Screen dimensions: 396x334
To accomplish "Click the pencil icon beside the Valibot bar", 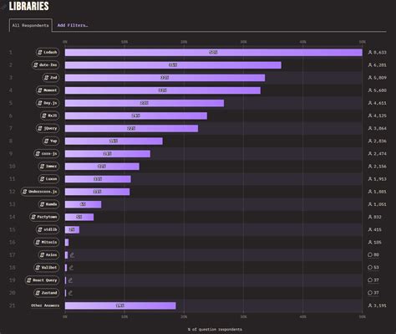I will [71, 268].
